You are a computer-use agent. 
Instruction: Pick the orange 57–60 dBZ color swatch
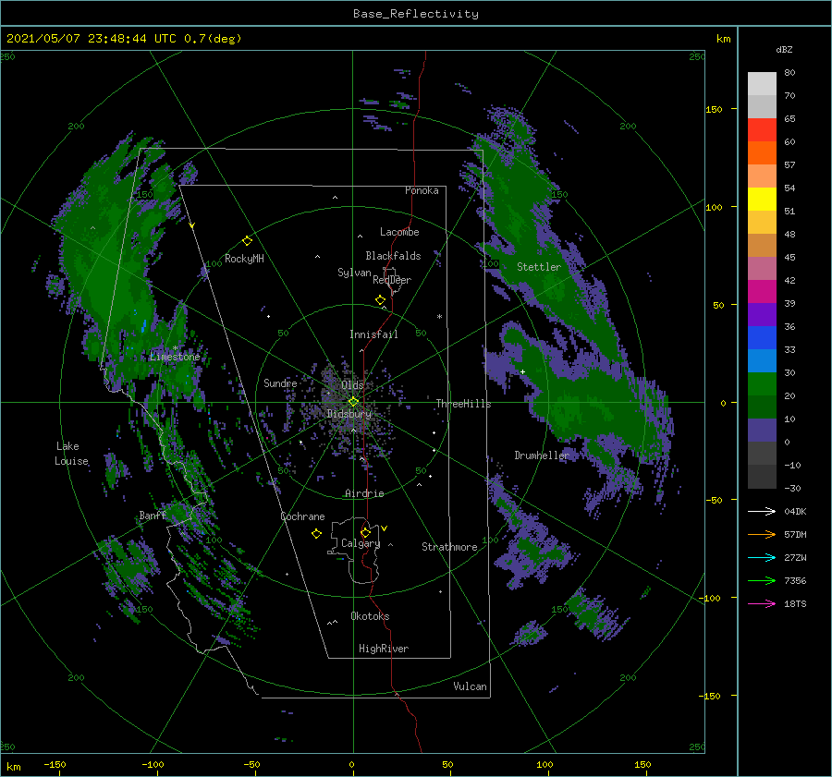pyautogui.click(x=762, y=153)
